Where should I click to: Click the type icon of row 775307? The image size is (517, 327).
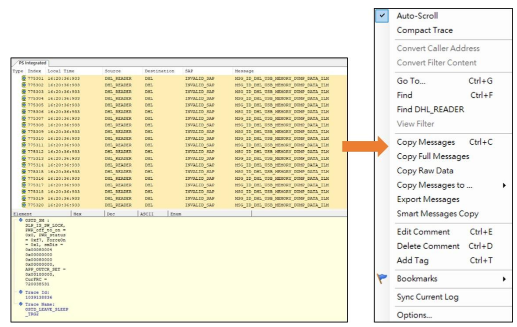coord(23,118)
